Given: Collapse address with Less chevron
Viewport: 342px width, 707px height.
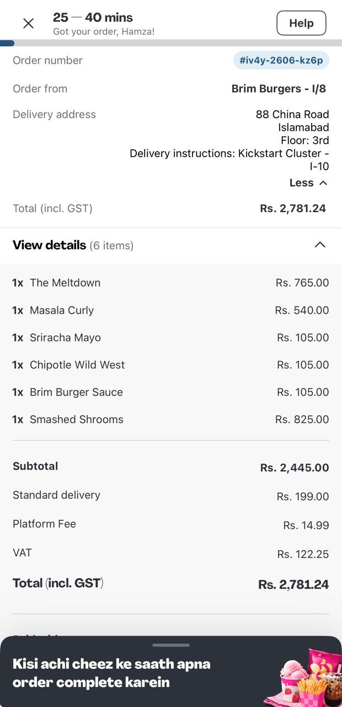Looking at the screenshot, I should click(323, 183).
